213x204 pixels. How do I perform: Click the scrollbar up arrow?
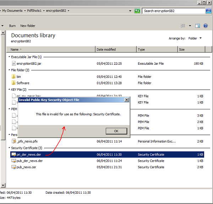click(x=3, y=33)
